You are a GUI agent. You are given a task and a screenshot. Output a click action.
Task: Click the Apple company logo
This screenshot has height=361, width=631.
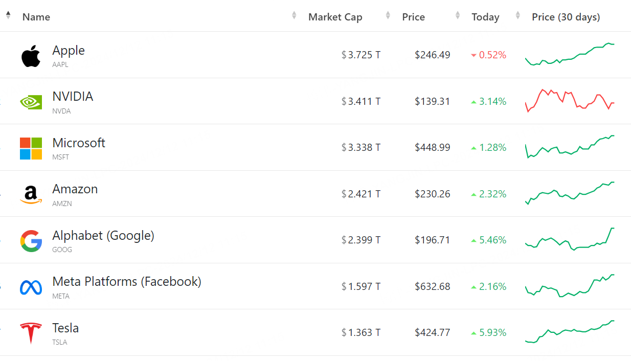[x=31, y=56]
